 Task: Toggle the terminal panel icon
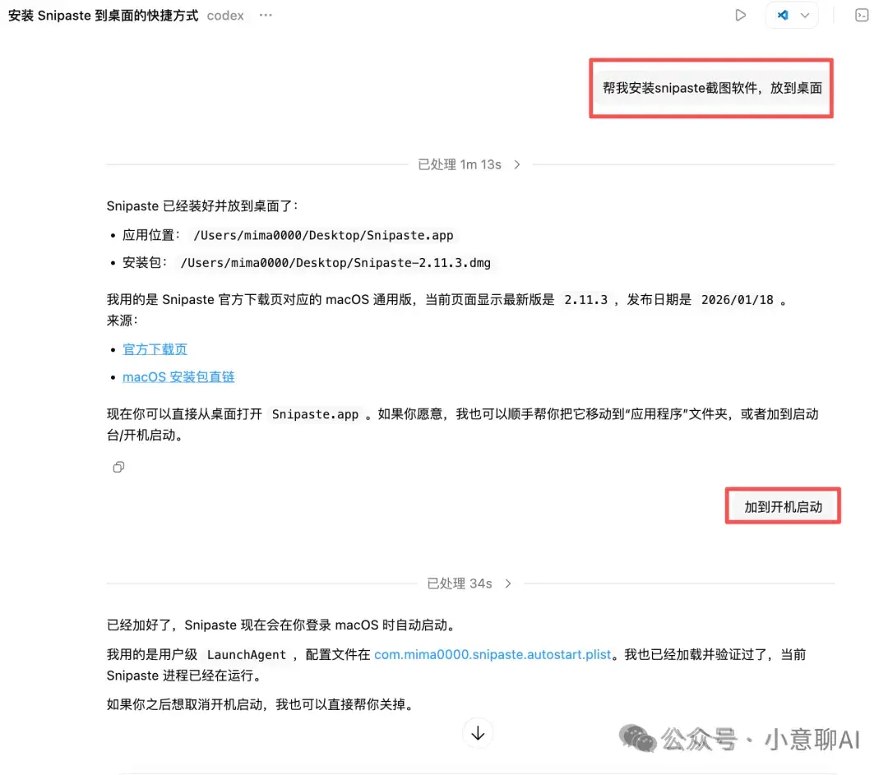(862, 16)
